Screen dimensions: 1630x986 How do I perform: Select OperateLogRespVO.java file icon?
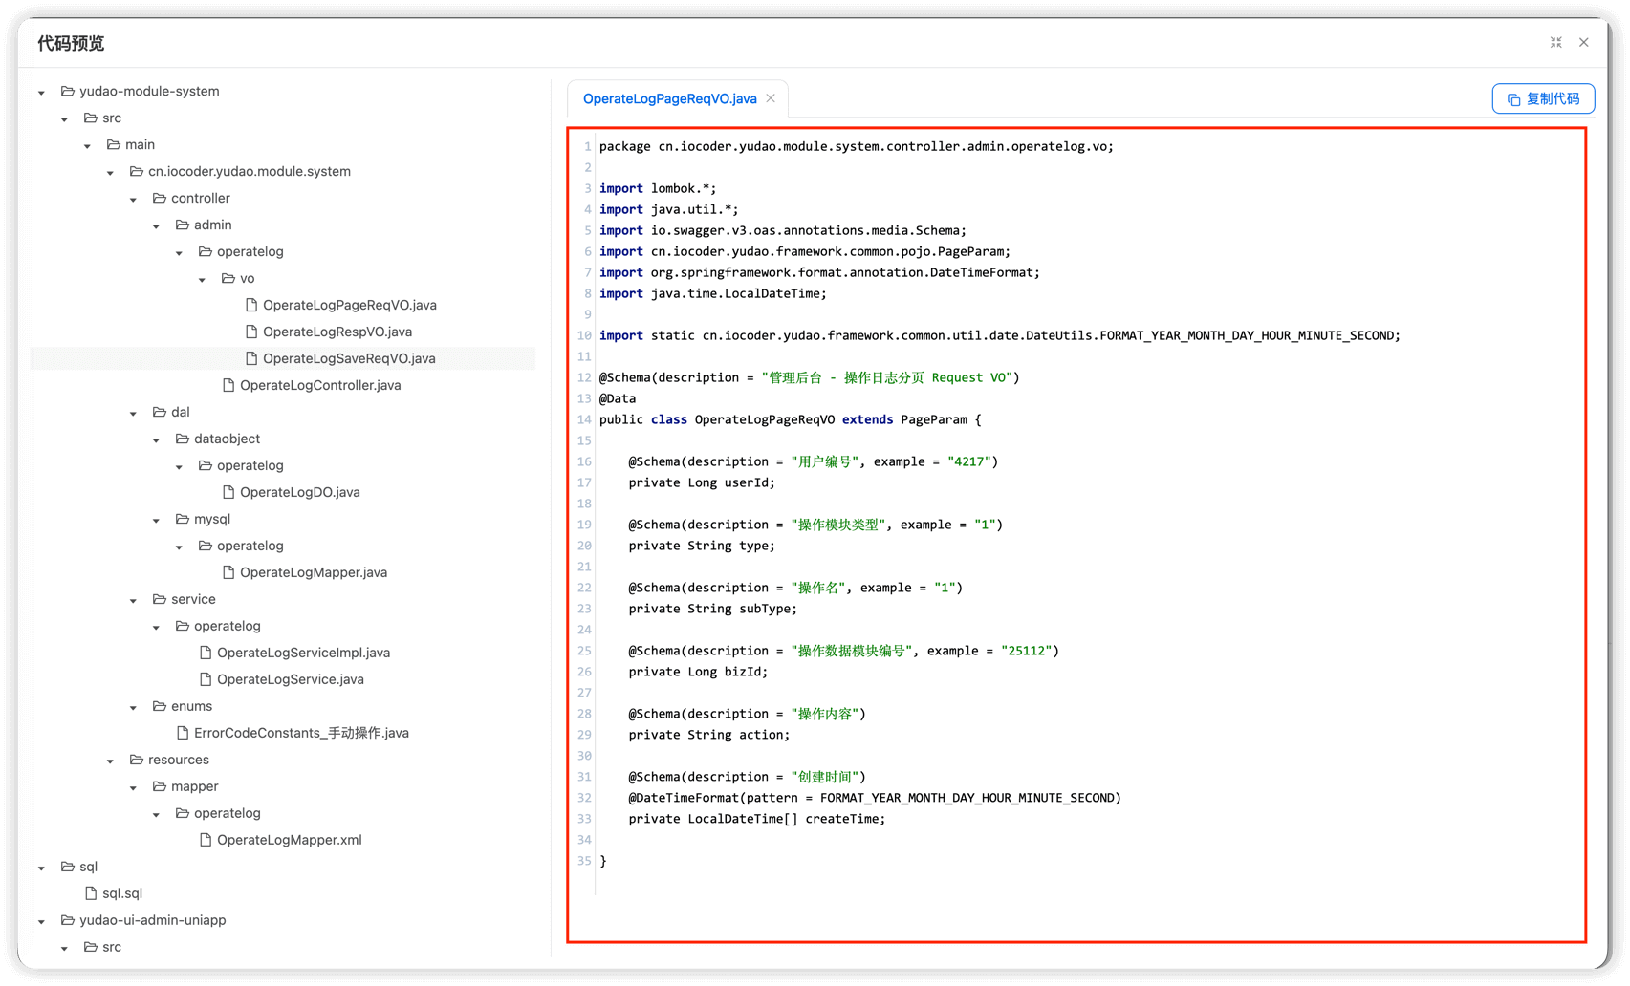pos(251,332)
